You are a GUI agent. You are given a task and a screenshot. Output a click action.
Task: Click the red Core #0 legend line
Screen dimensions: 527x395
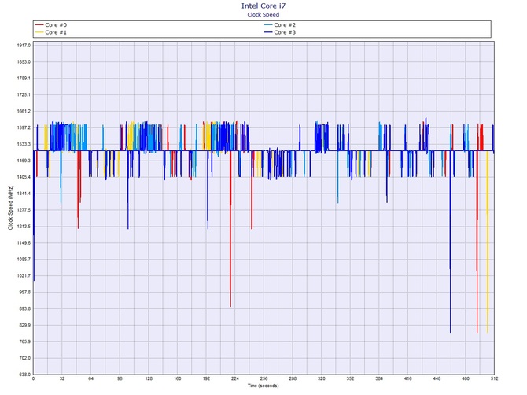pos(39,25)
